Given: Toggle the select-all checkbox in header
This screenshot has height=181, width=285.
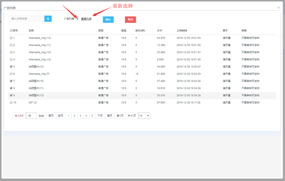Looking at the screenshot, I should click(11, 31).
